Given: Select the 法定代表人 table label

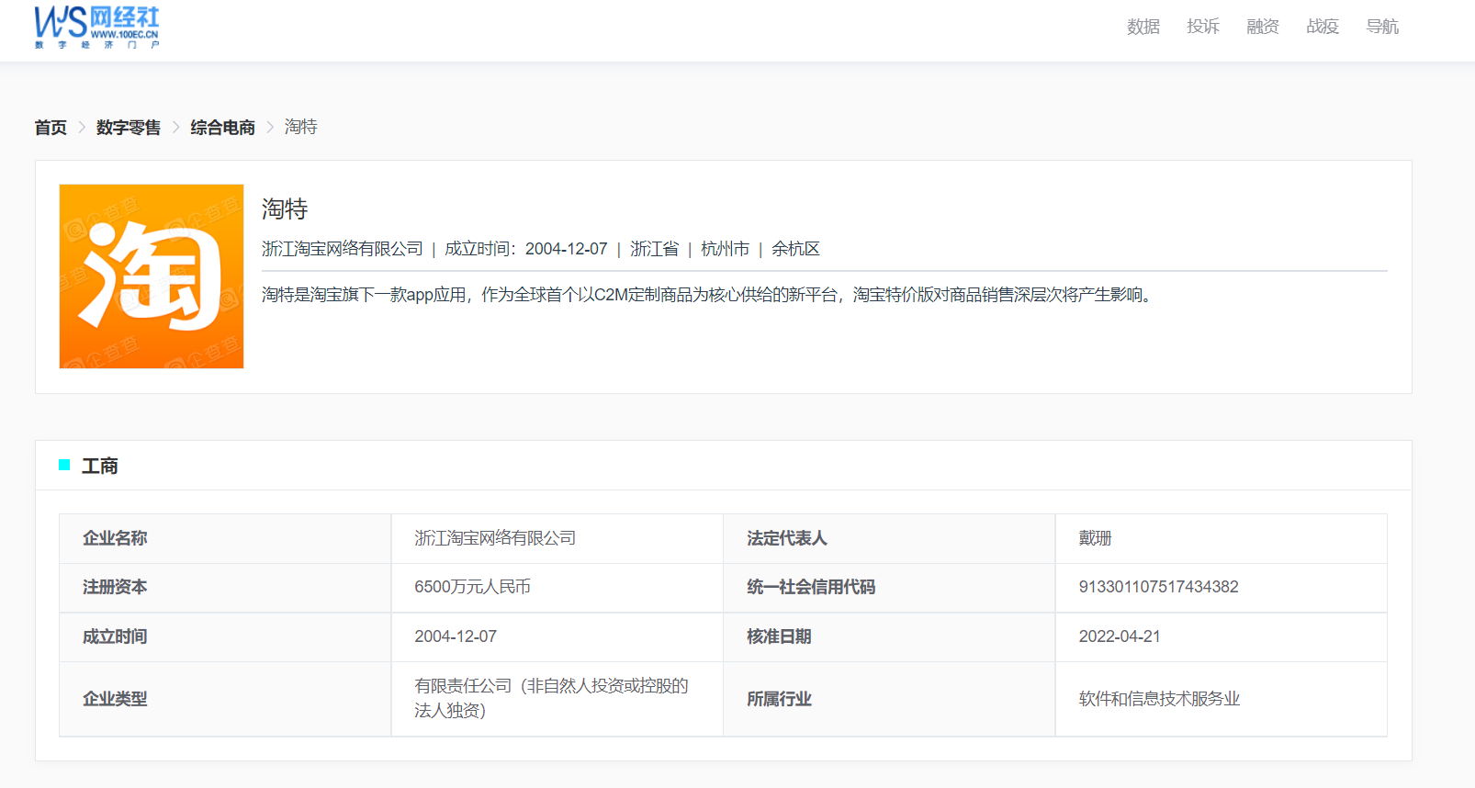Looking at the screenshot, I should 786,538.
